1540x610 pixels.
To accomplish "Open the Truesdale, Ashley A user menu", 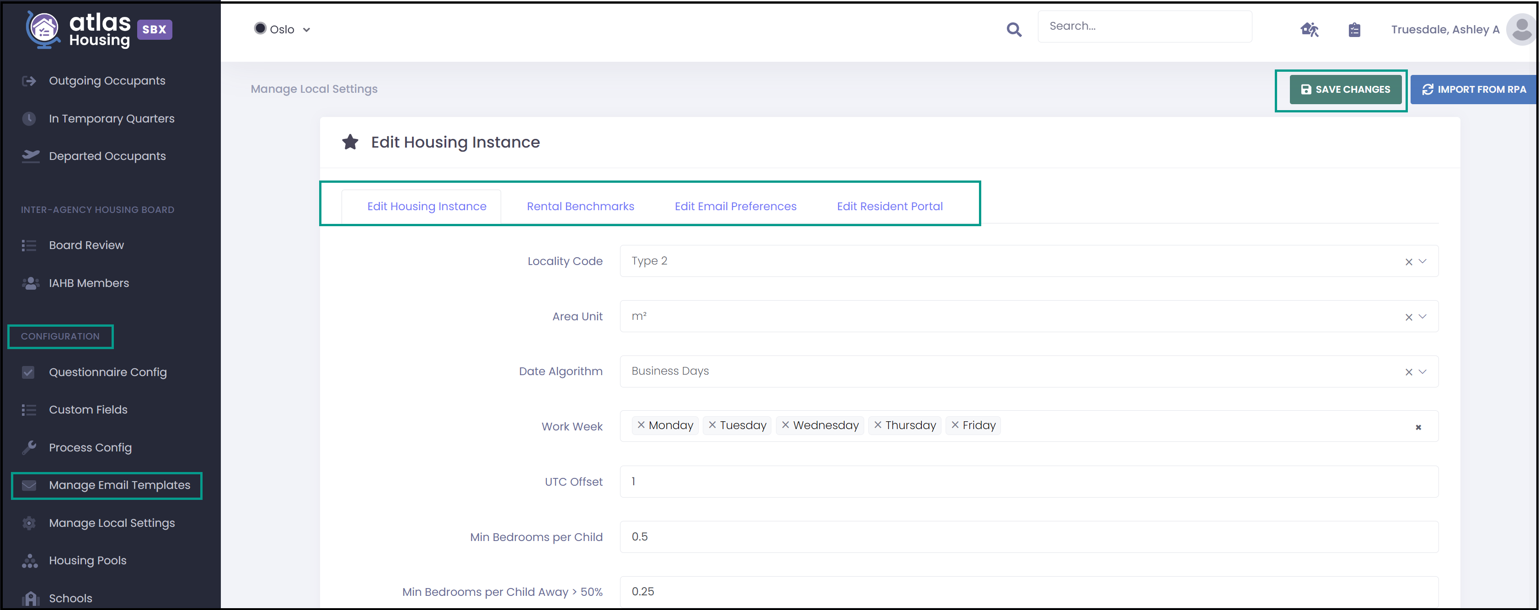I will point(1444,29).
